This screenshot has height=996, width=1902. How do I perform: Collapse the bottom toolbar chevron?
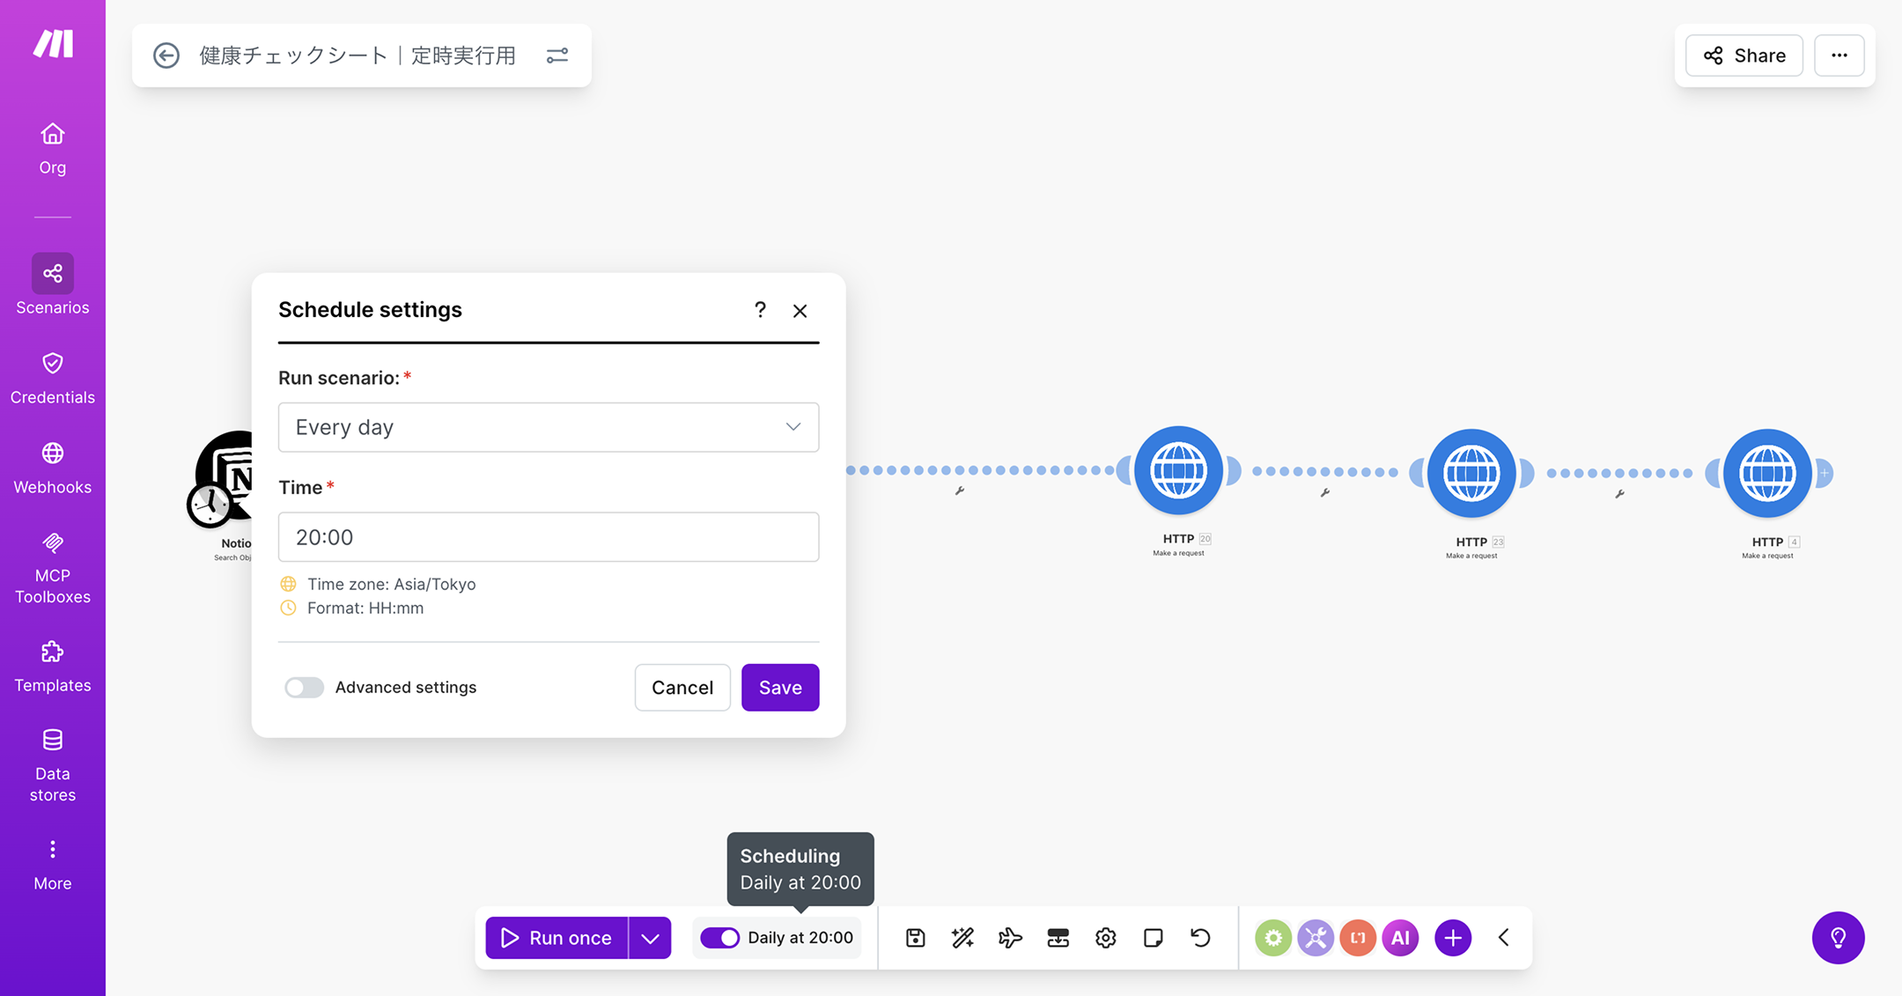click(x=1504, y=938)
